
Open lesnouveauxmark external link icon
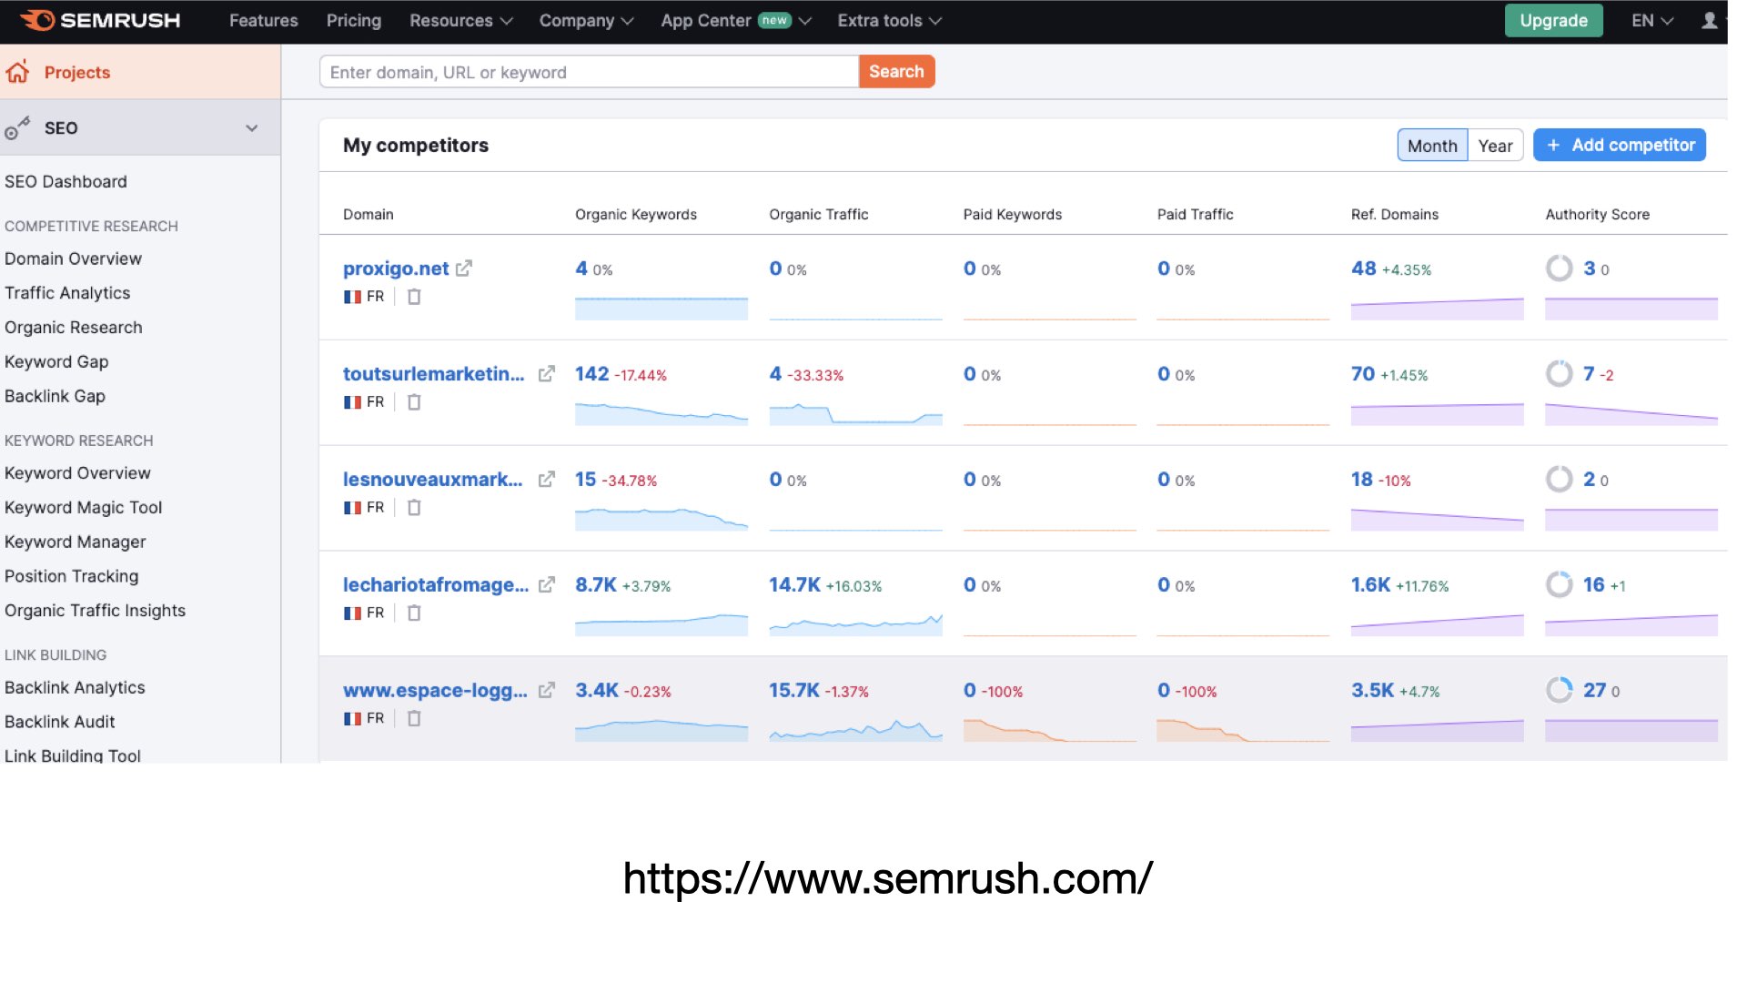coord(546,480)
